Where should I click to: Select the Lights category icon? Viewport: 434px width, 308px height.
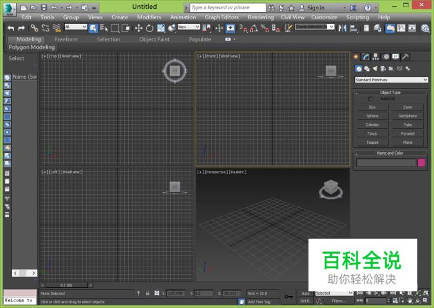(375, 69)
